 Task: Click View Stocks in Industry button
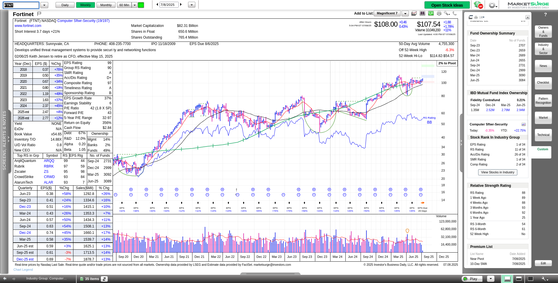[497, 172]
